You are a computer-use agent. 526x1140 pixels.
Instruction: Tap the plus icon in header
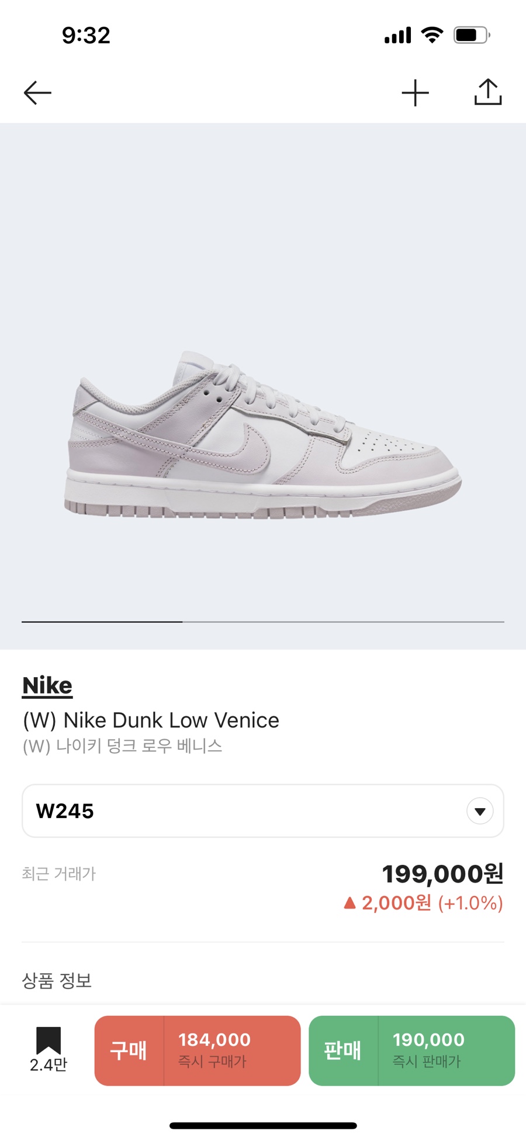(416, 93)
